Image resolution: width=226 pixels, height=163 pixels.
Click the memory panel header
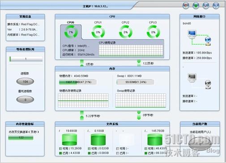pyautogui.click(x=112, y=69)
